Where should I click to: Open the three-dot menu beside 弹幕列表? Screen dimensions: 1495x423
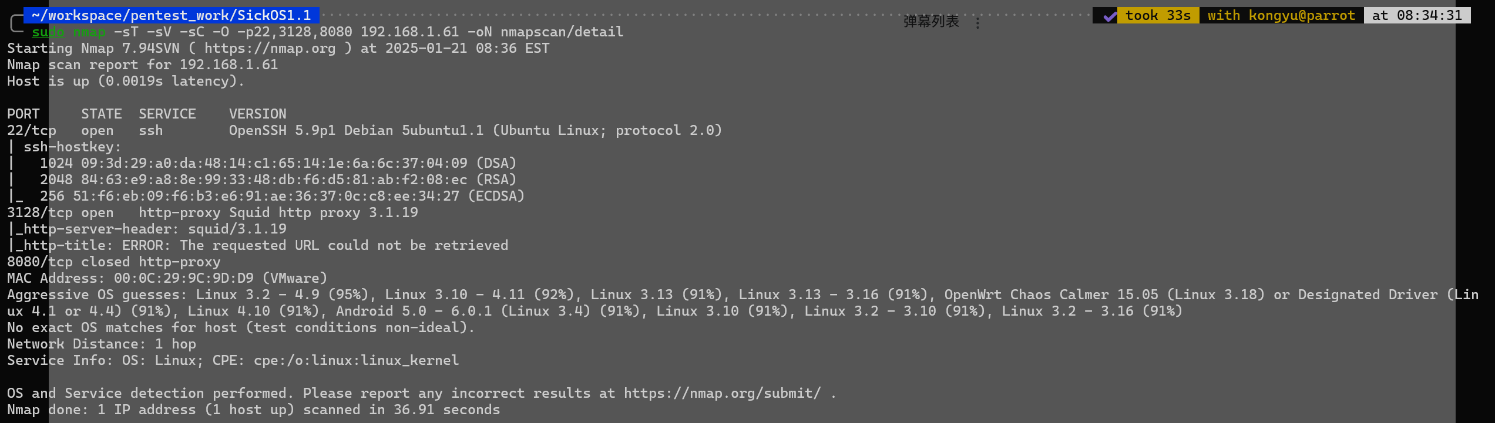click(x=977, y=23)
